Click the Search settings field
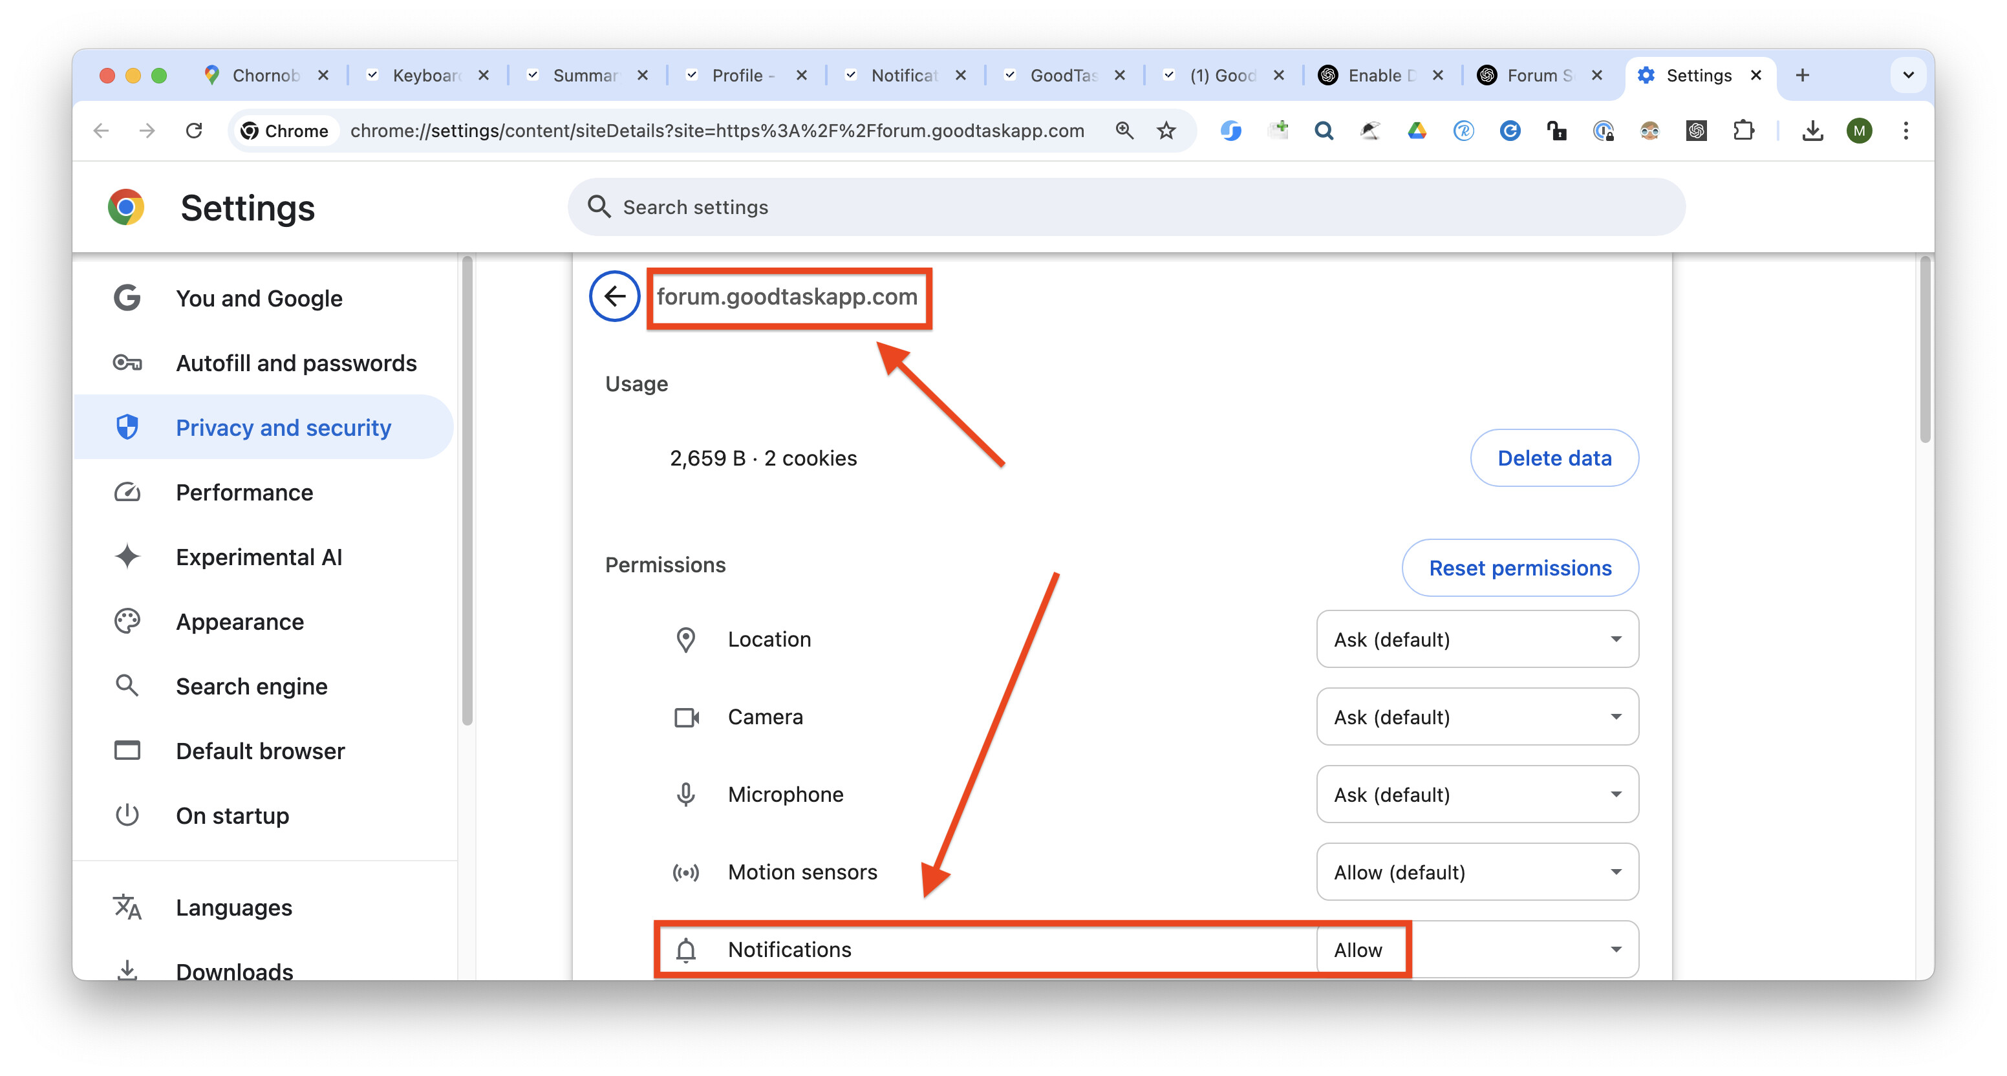 (1126, 208)
